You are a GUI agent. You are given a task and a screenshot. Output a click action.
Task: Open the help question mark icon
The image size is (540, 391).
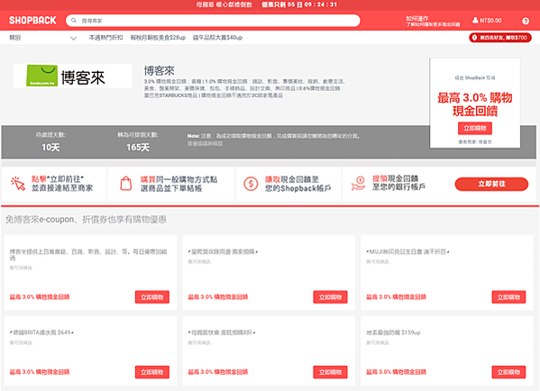point(526,21)
